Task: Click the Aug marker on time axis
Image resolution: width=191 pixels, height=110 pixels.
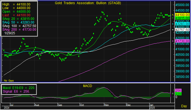Action: [x=37, y=105]
